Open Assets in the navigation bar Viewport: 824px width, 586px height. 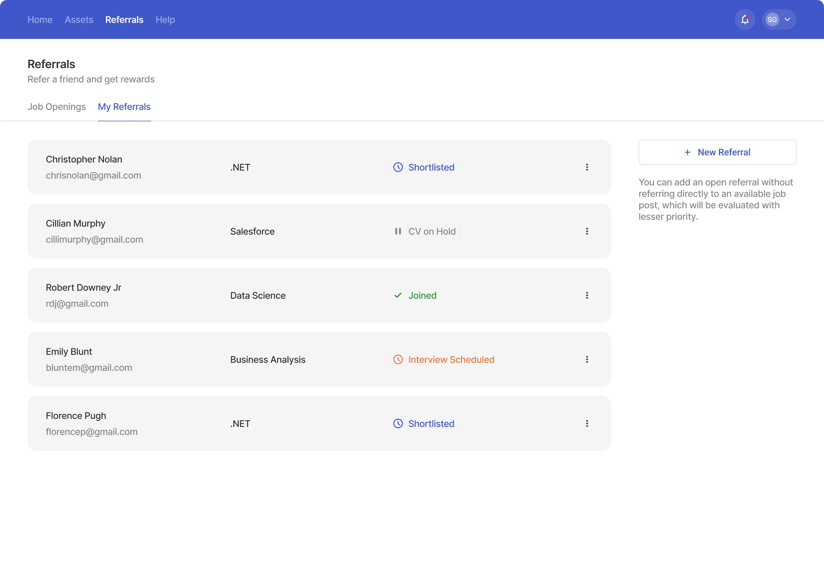79,20
